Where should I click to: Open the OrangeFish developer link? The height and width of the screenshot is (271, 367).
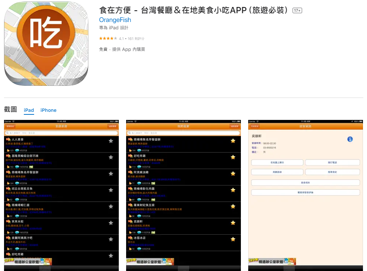click(x=115, y=20)
